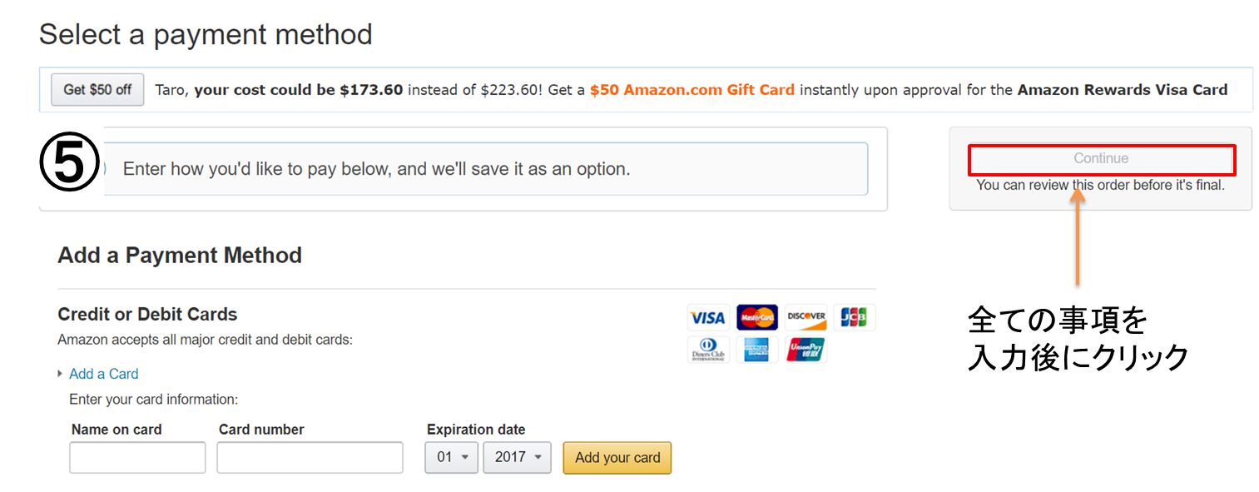
Task: Focus the Name on card field
Action: pyautogui.click(x=137, y=458)
